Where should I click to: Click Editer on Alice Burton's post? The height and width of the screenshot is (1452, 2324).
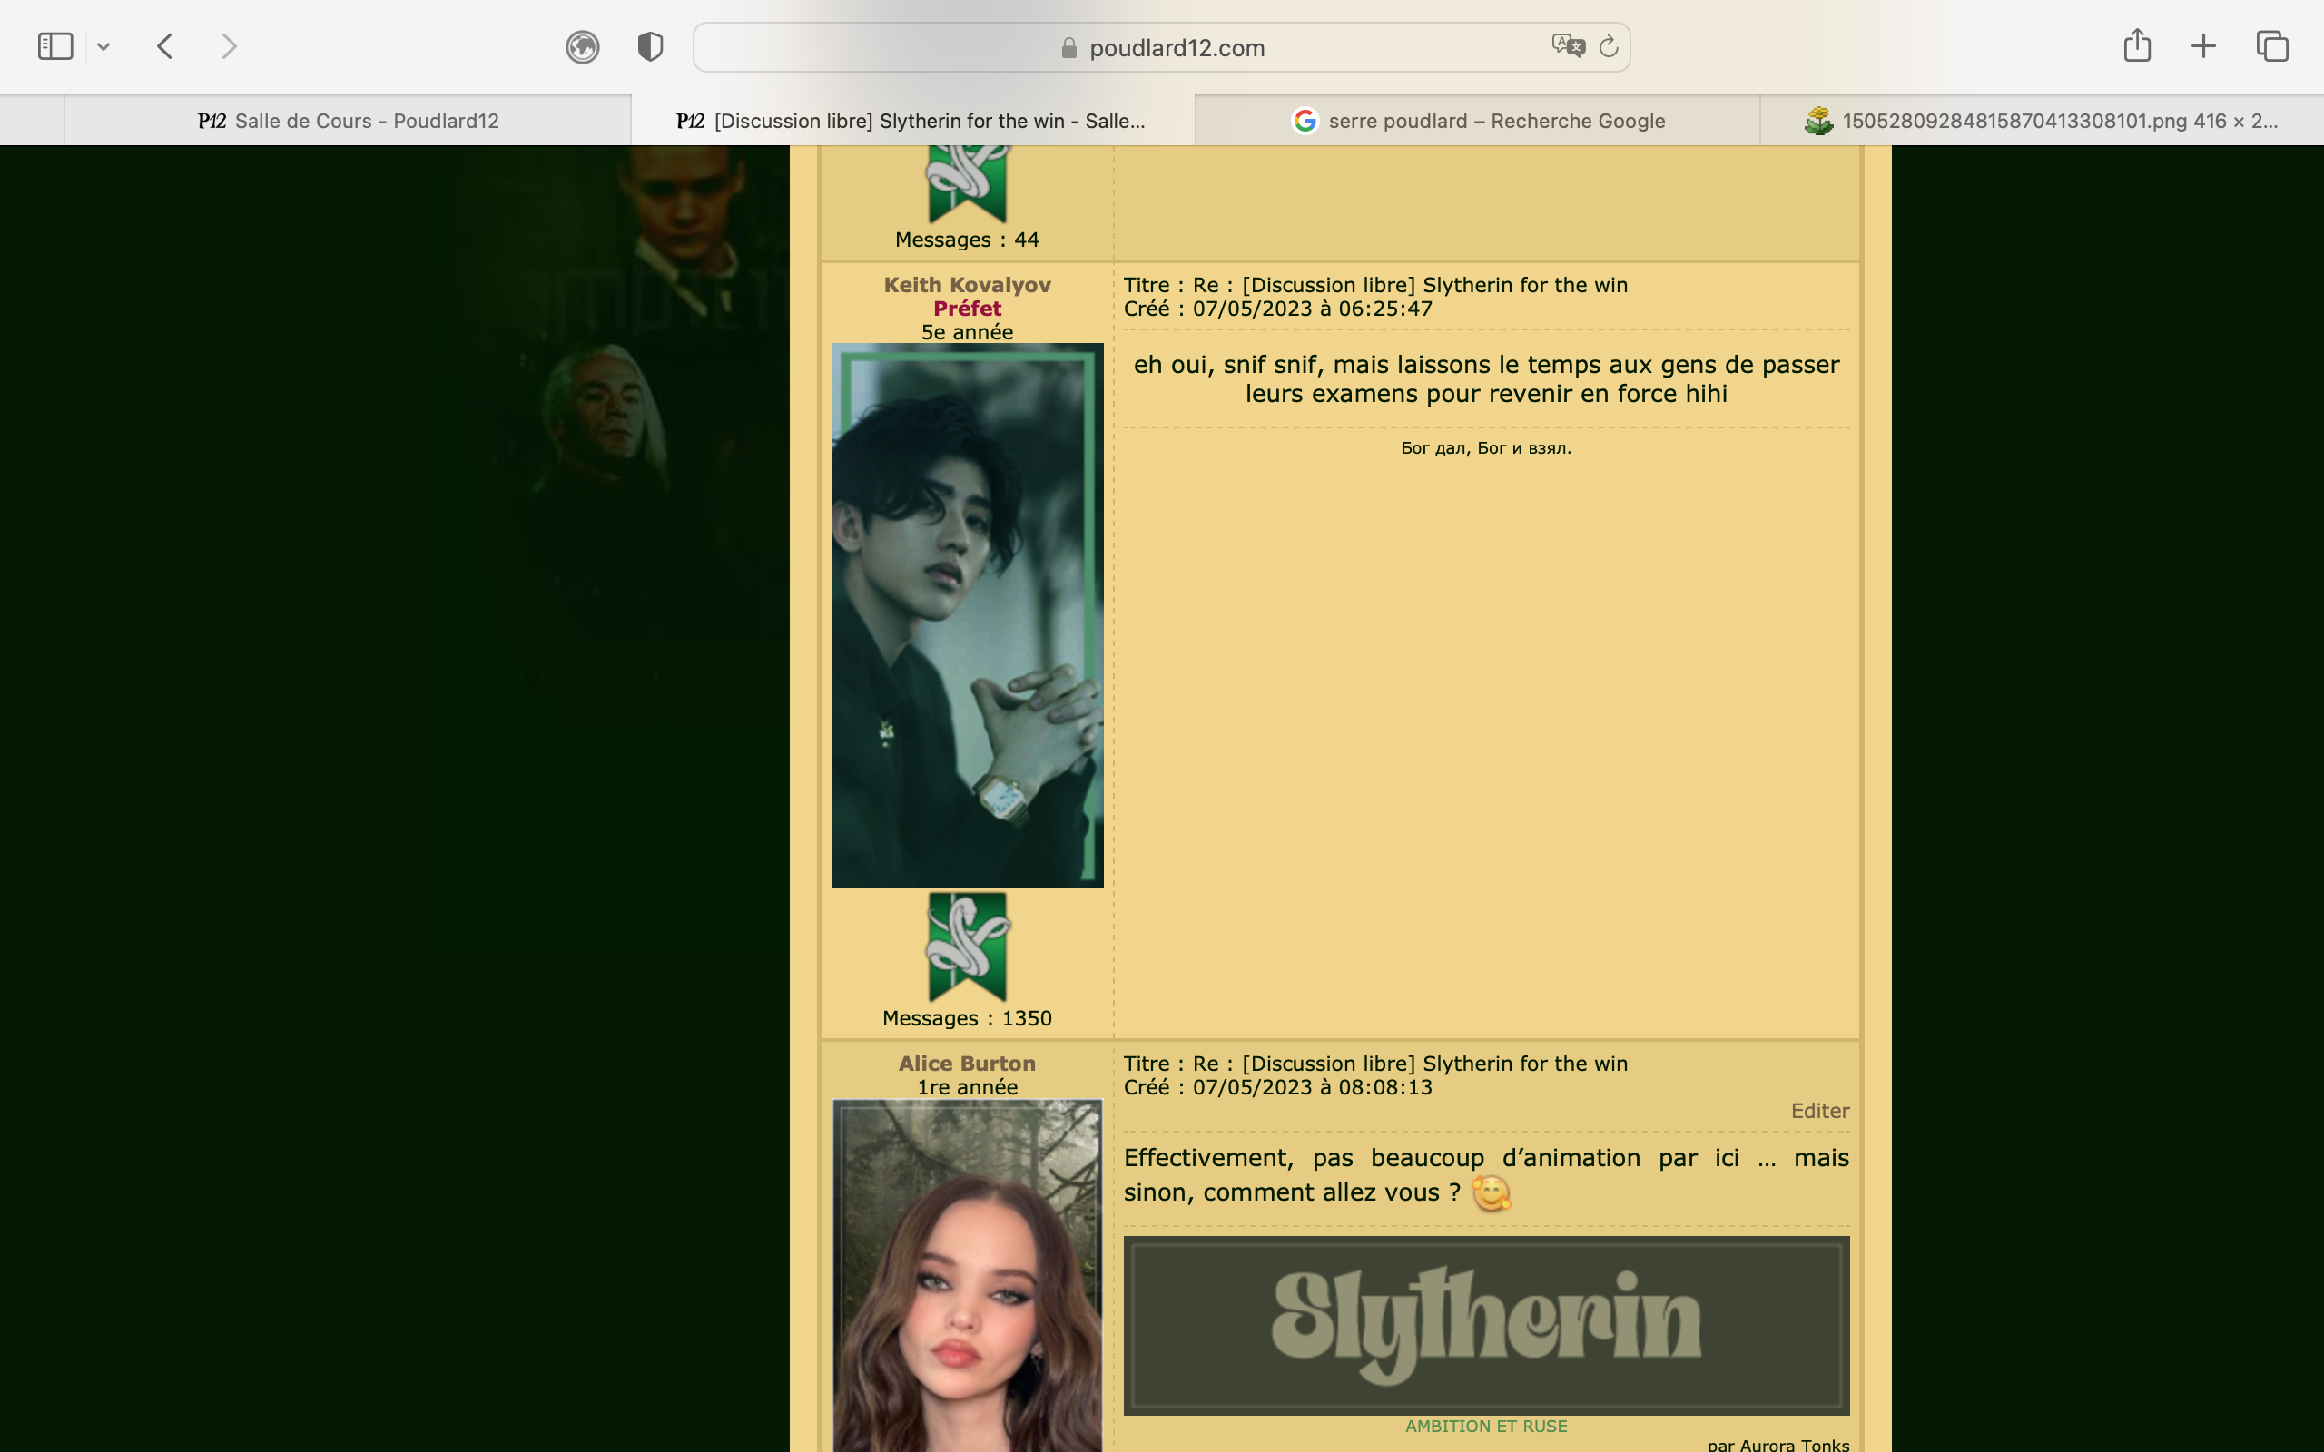tap(1819, 1111)
